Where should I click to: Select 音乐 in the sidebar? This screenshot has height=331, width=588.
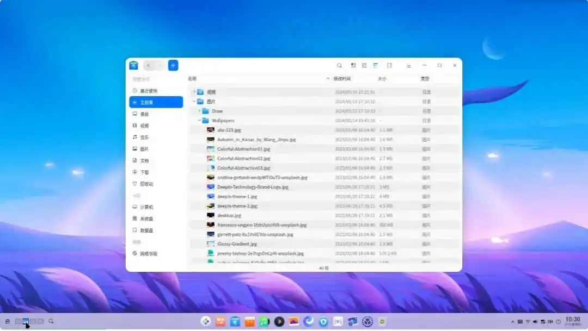[144, 138]
